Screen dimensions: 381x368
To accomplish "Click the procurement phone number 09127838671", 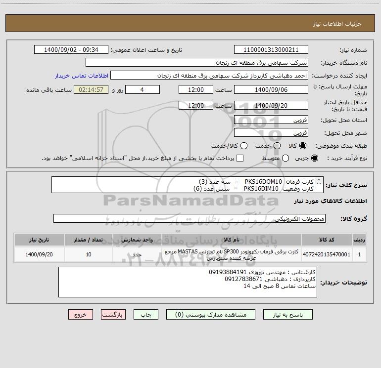I will point(243,279).
